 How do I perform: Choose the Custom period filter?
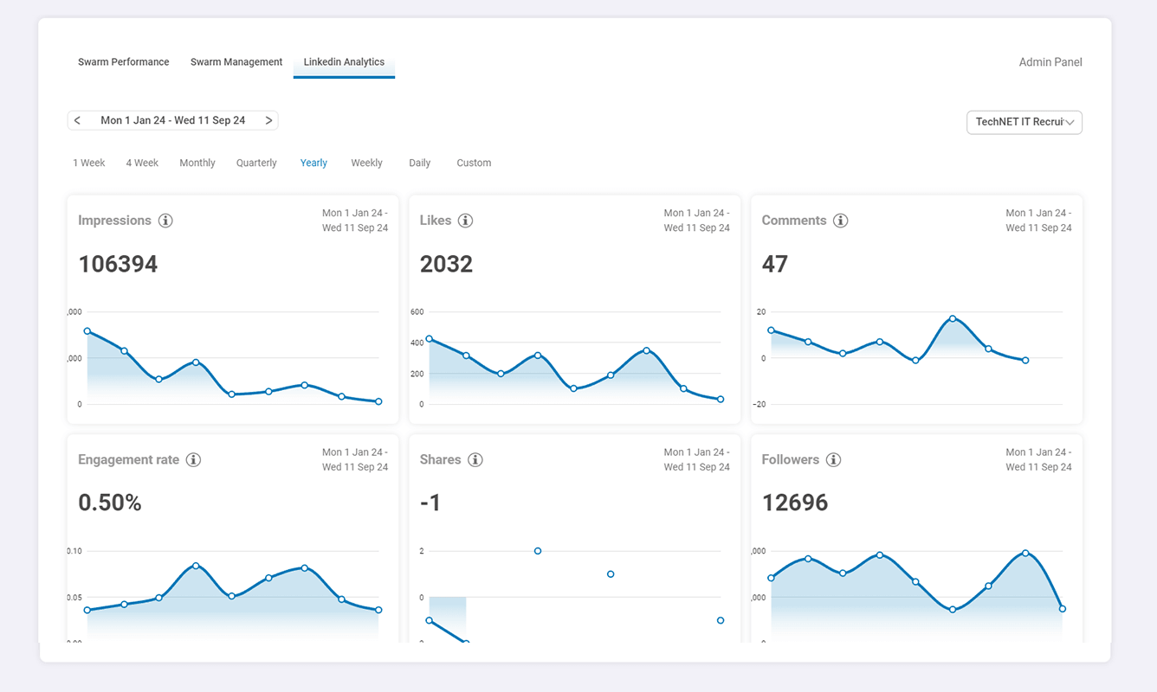(474, 163)
